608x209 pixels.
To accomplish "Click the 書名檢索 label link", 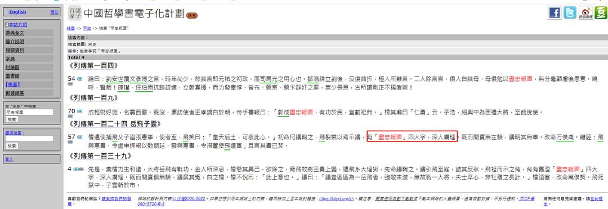I will tap(13, 132).
